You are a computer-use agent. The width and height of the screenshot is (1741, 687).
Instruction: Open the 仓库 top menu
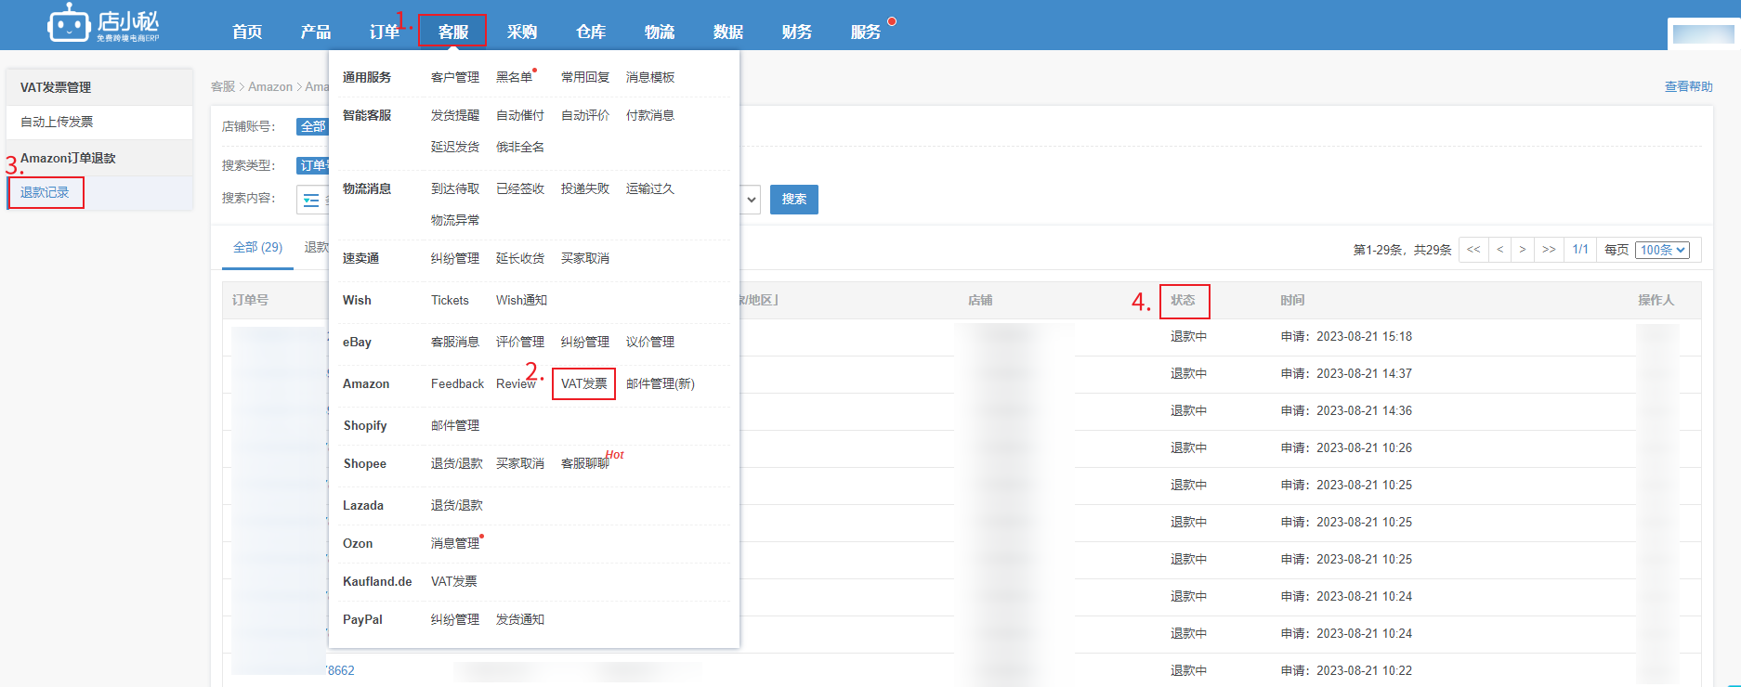(591, 32)
